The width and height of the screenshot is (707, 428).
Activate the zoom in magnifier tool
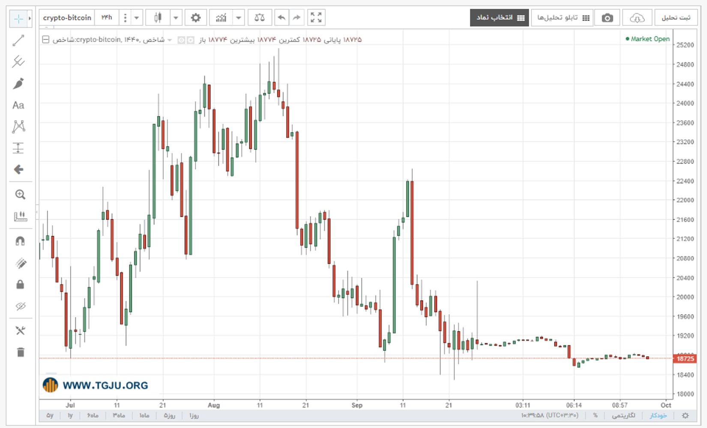pos(20,194)
